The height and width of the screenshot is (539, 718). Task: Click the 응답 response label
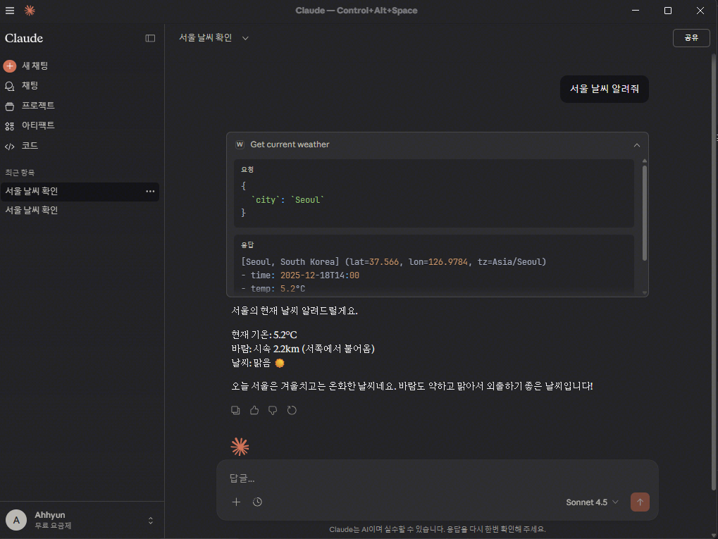[247, 245]
